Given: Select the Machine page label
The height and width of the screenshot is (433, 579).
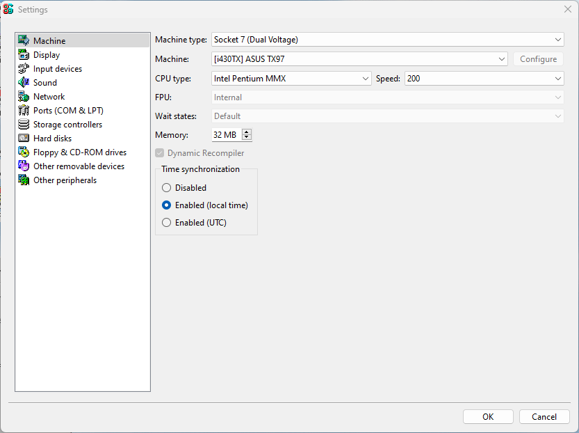Looking at the screenshot, I should coord(49,40).
